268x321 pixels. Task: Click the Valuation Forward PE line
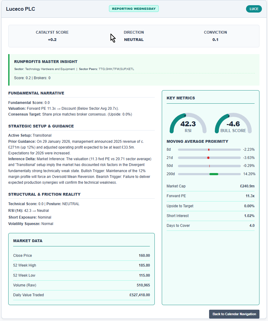[x=63, y=109]
